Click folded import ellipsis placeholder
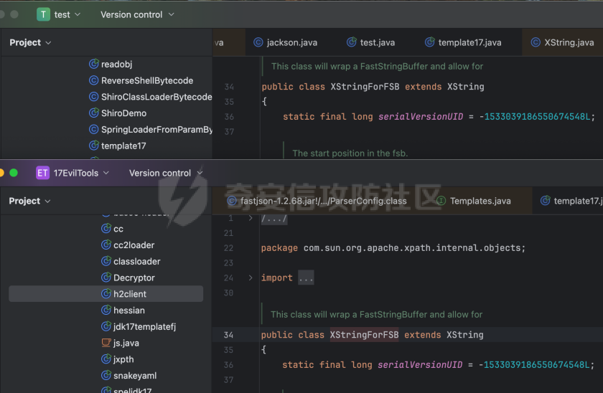The width and height of the screenshot is (603, 393). [x=306, y=278]
